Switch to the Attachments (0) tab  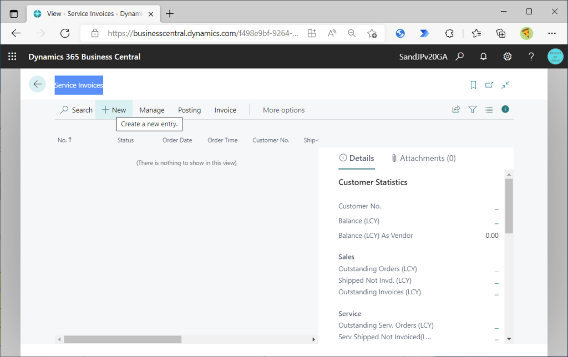click(423, 158)
